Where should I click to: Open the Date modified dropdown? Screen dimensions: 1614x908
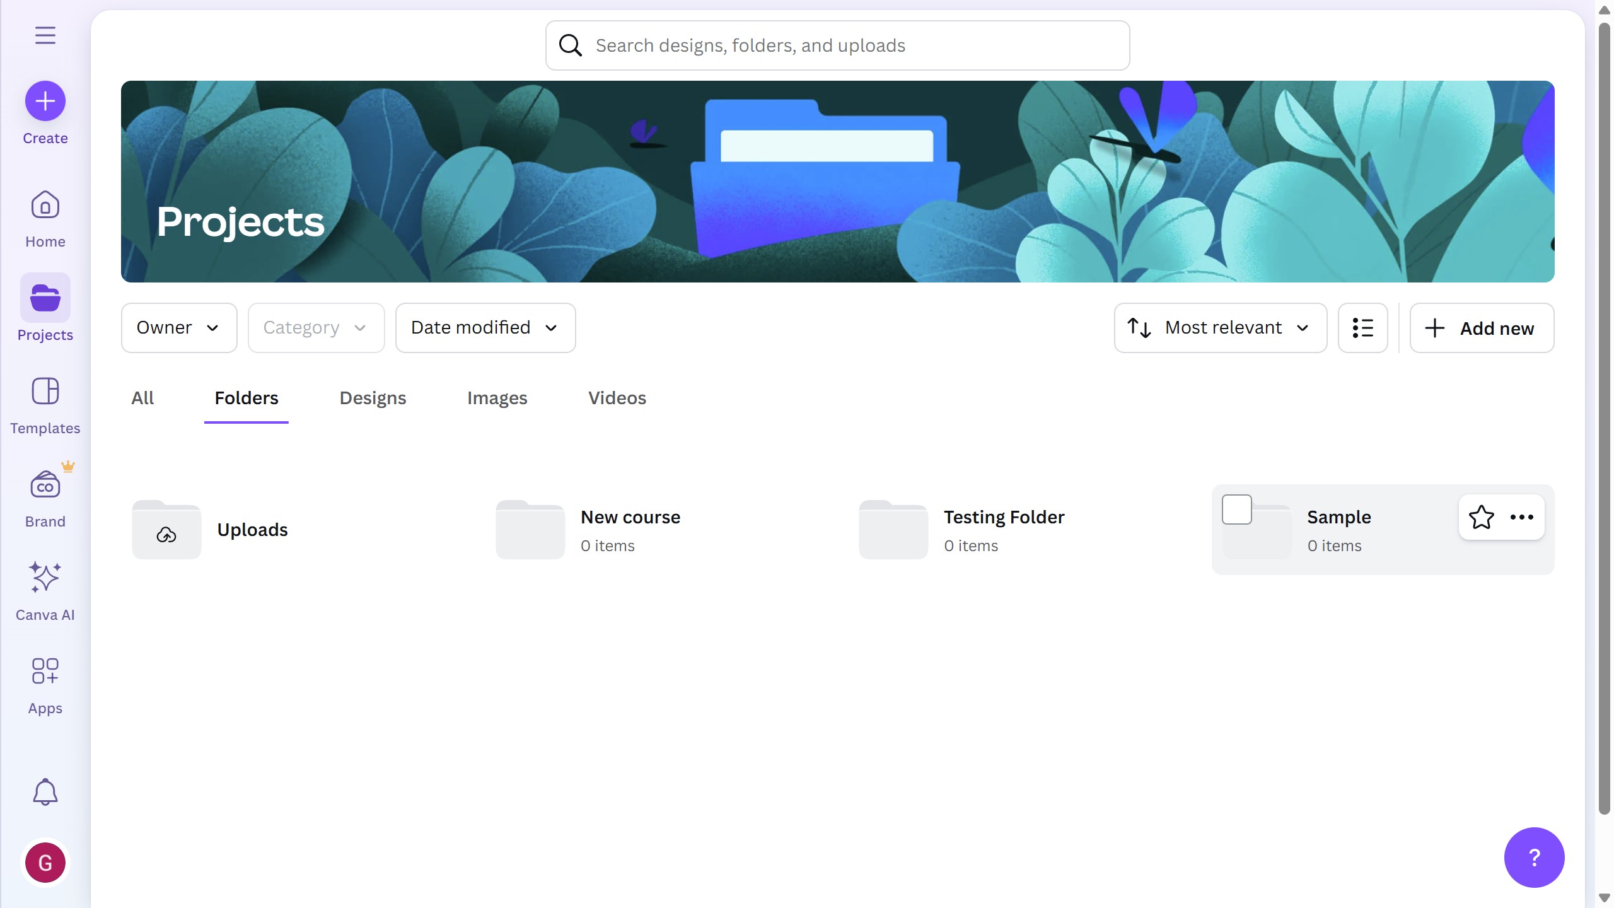pos(485,328)
